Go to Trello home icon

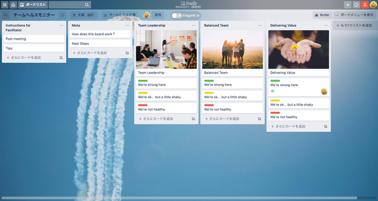pyautogui.click(x=13, y=5)
